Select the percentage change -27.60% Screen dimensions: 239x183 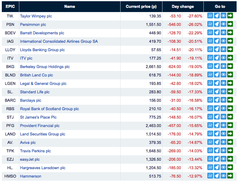coord(195,16)
